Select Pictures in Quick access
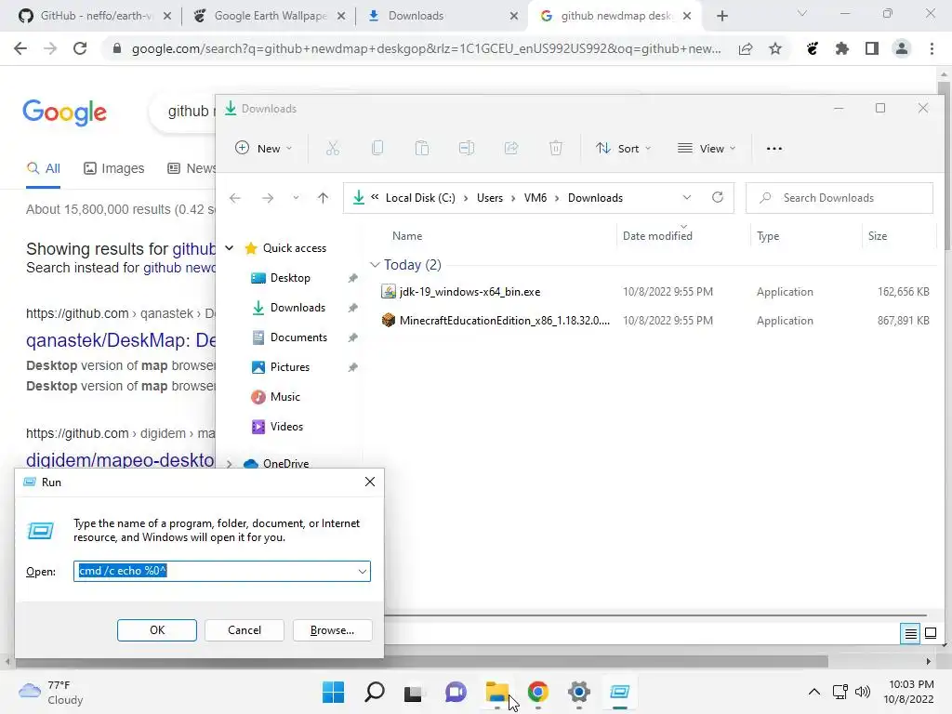This screenshot has width=952, height=714. (290, 367)
